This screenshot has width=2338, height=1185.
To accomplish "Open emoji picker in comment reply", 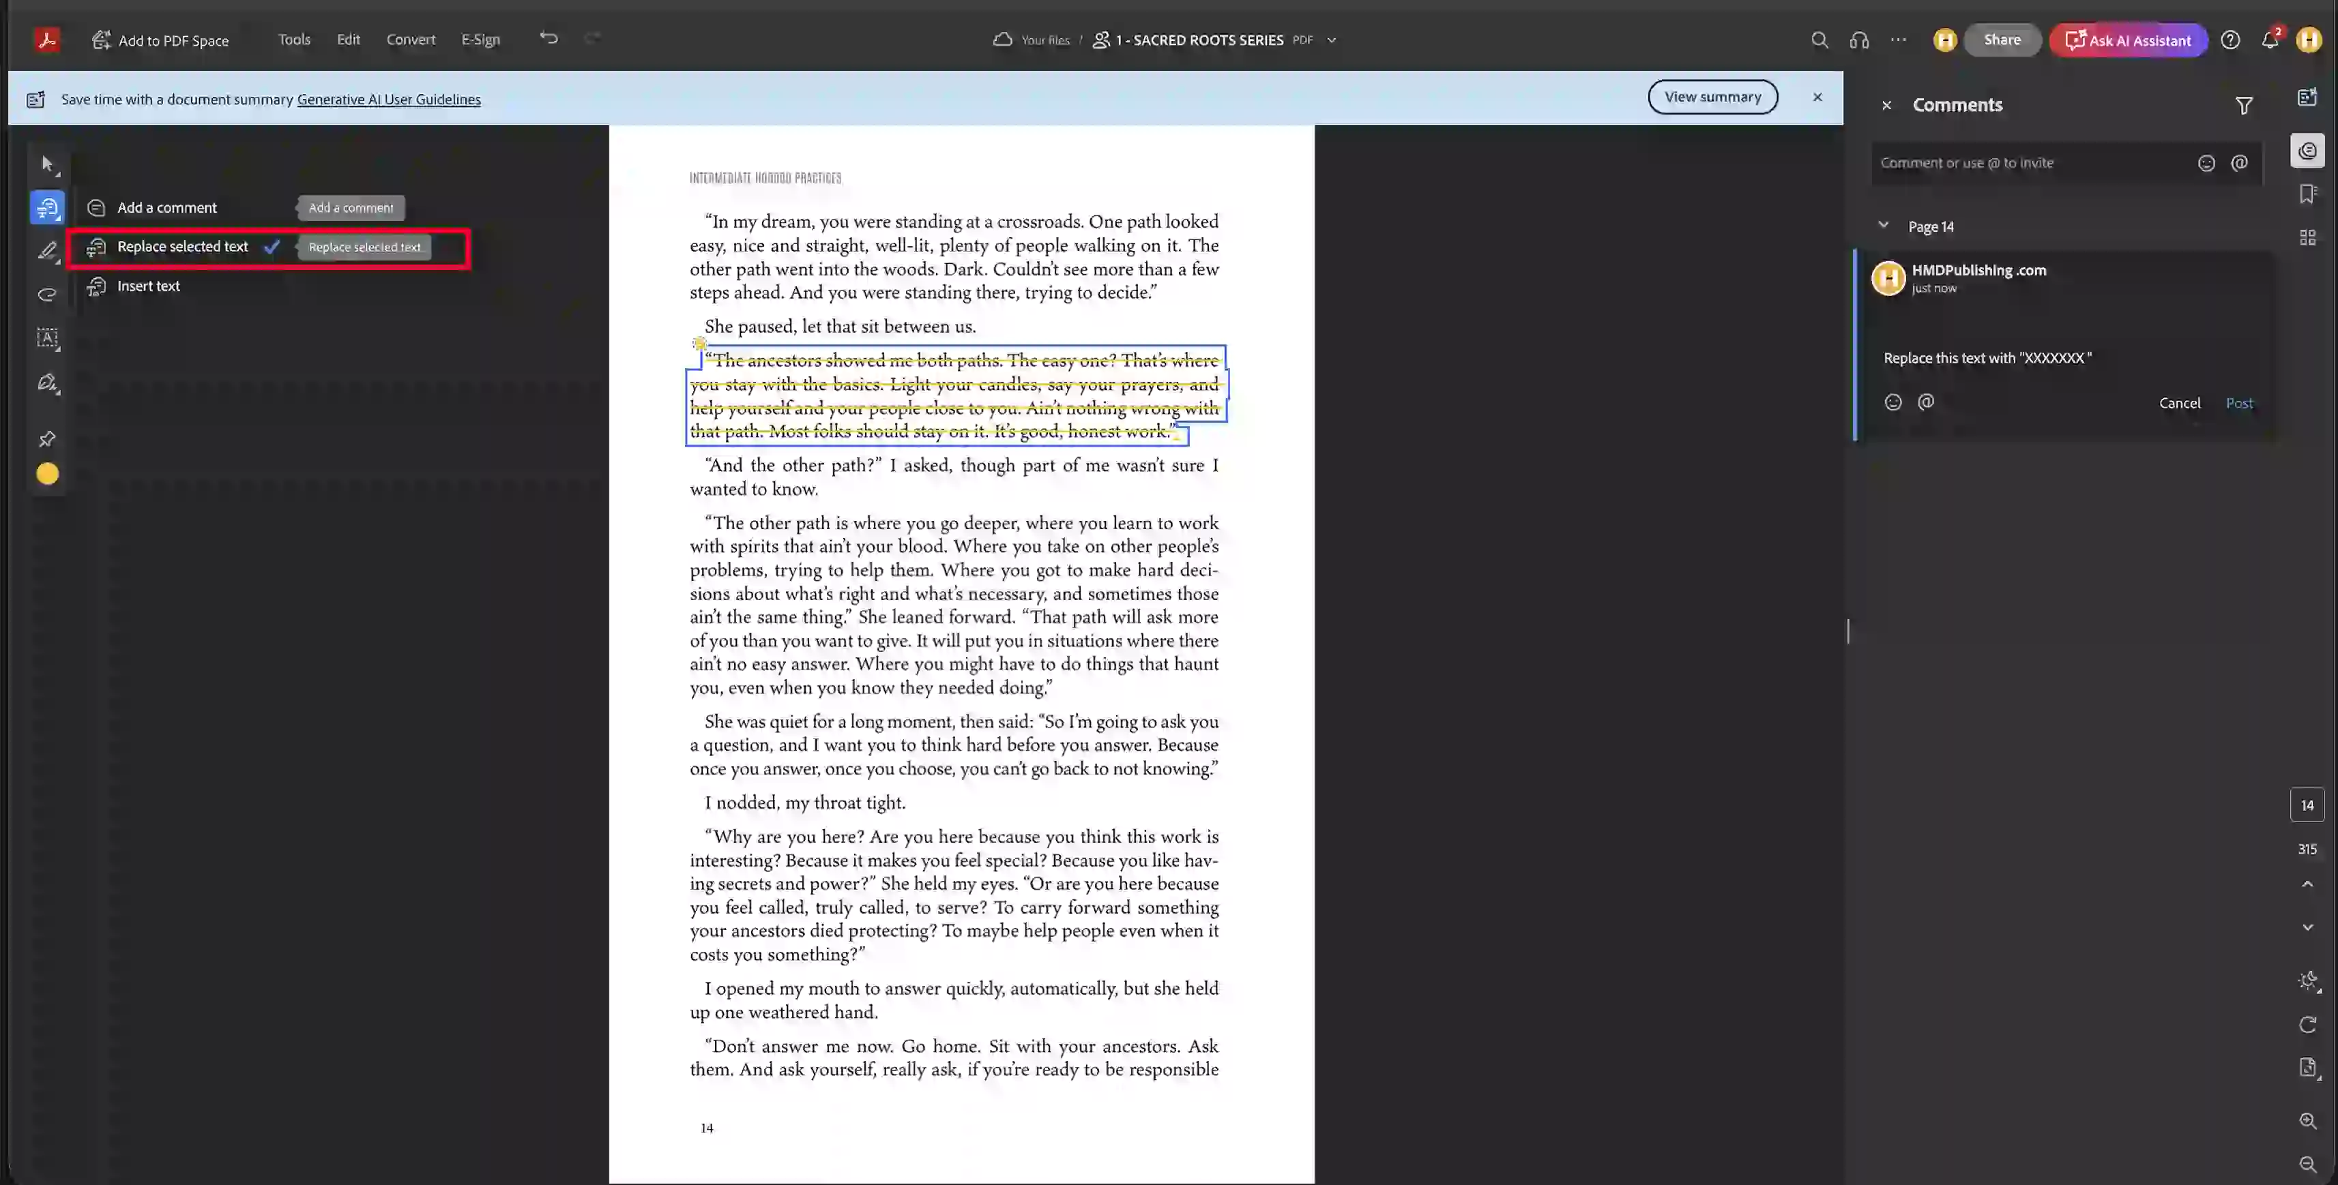I will (1893, 402).
